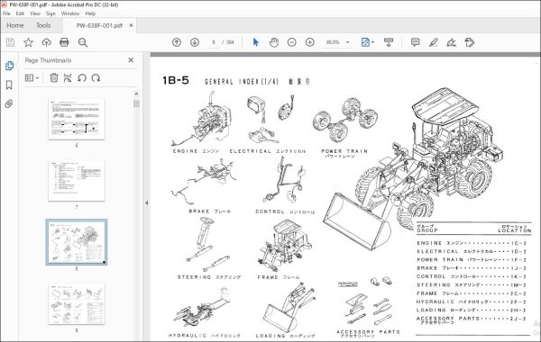Open the Window menu
This screenshot has width=541, height=342.
70,13
